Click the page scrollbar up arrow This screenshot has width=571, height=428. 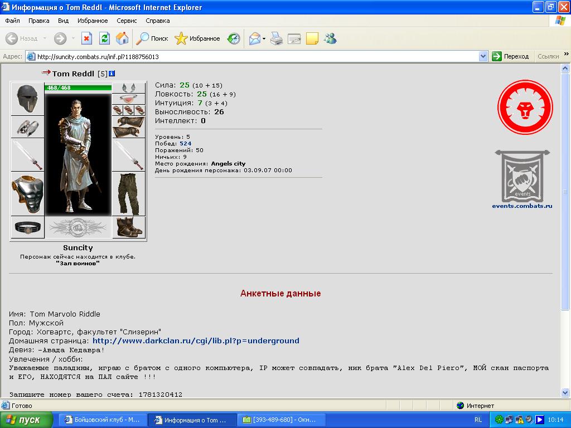click(565, 68)
